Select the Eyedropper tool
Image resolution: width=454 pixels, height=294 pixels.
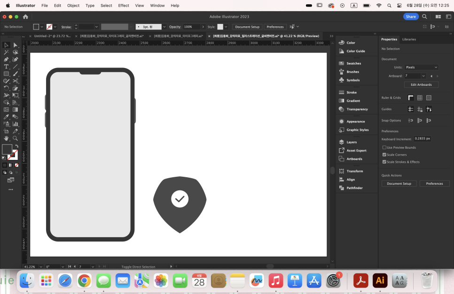tap(6, 117)
